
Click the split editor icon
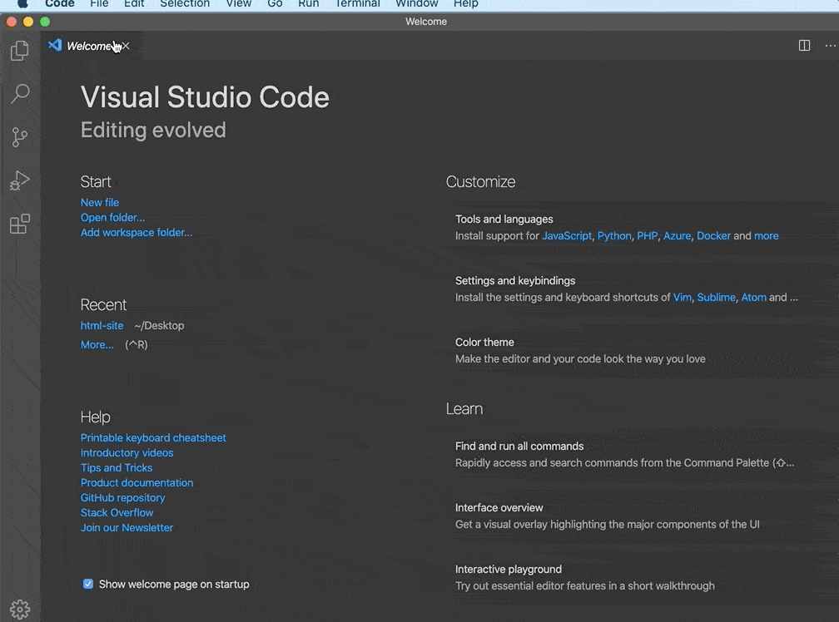(x=804, y=46)
